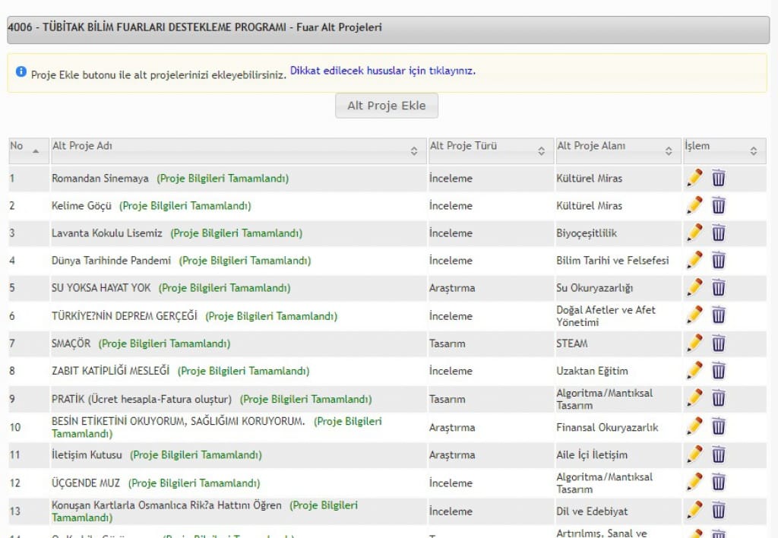Delete the Kelime Göçü project using trash icon
Screen dimensions: 778x538
point(719,205)
